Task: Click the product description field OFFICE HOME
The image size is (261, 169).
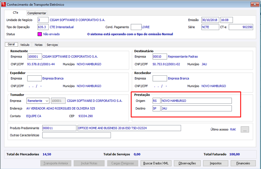Action: click(x=129, y=128)
